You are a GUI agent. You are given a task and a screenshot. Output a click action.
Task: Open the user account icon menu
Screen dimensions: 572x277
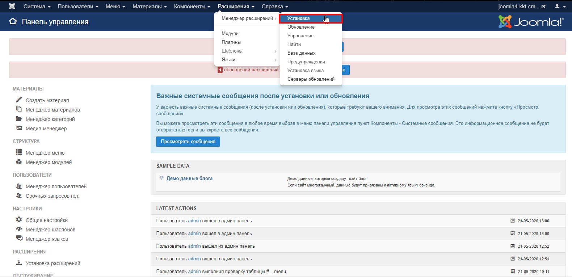[x=559, y=6]
